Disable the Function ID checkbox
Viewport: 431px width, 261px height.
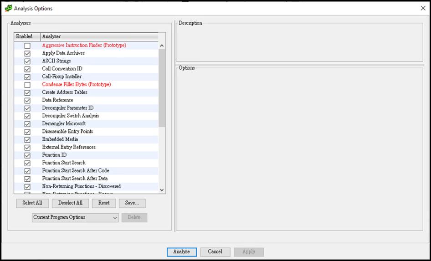(27, 155)
